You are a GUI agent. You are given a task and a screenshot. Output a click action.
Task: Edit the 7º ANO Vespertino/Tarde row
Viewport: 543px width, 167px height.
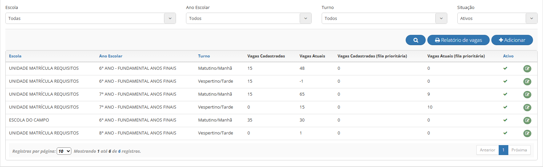coord(527,108)
